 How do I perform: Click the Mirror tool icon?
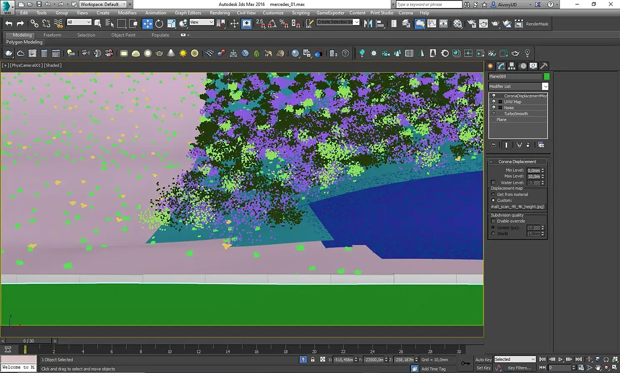point(368,24)
